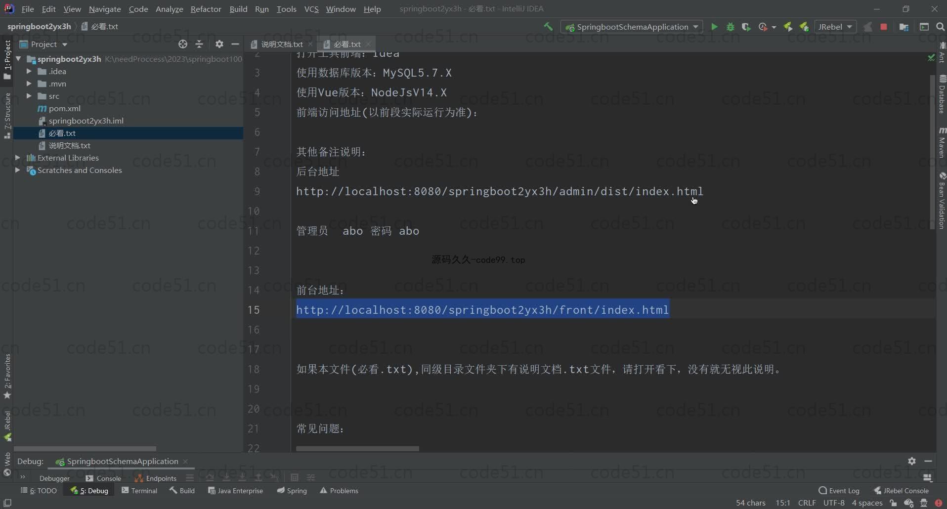Collapse the springboot2yx3h root node

coord(18,59)
